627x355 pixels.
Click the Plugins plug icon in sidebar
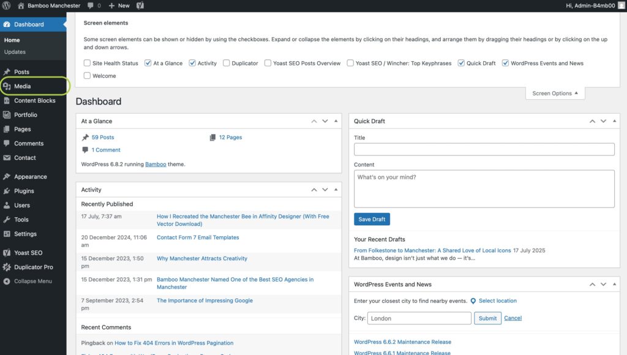(7, 191)
